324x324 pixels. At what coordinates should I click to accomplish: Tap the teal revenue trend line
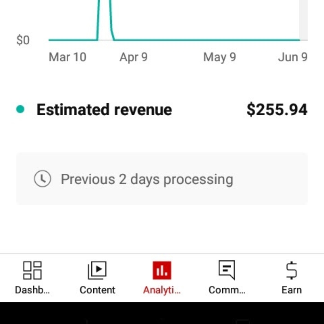(194, 40)
